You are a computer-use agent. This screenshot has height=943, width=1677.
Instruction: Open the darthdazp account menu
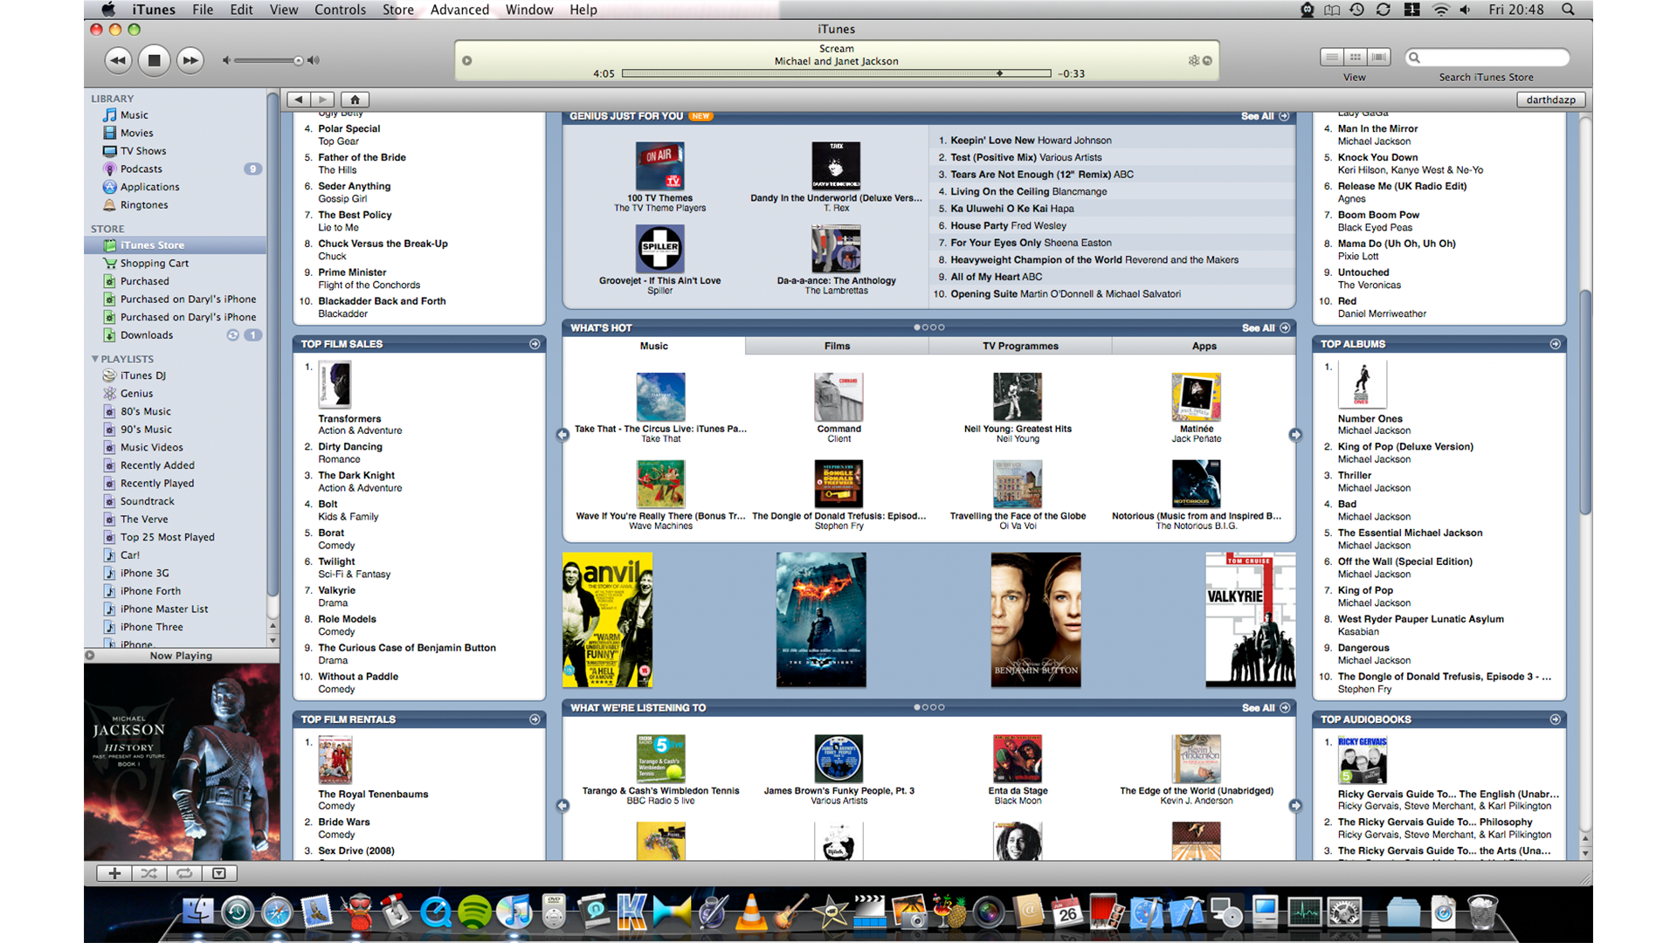pyautogui.click(x=1550, y=100)
